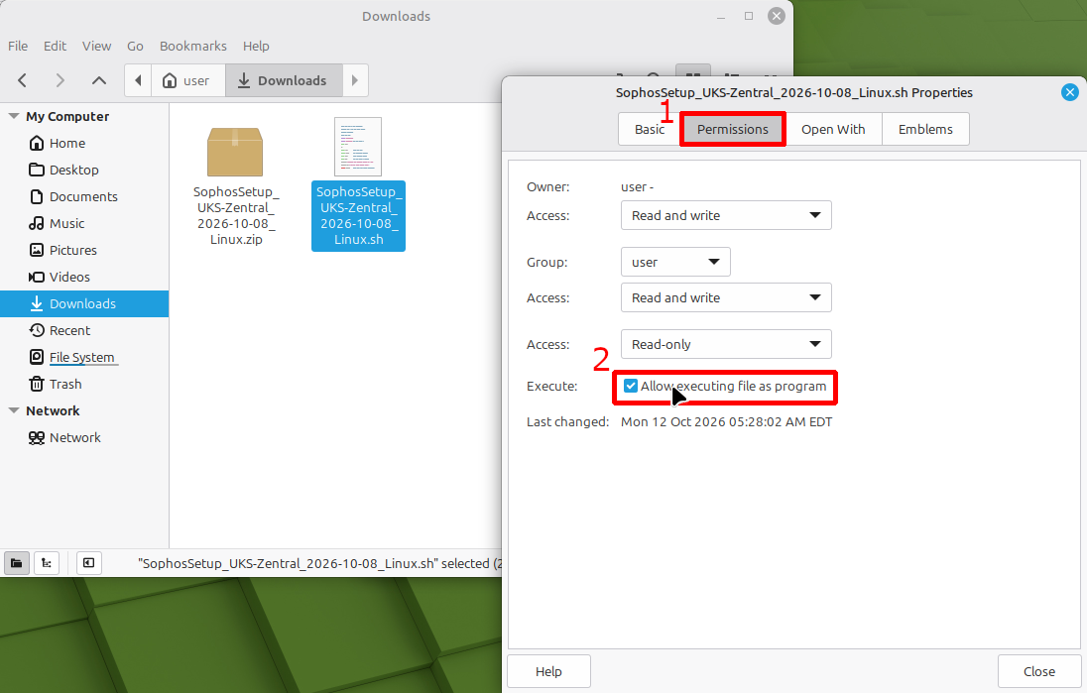
Task: Collapse the Network section header
Action: click(x=13, y=411)
